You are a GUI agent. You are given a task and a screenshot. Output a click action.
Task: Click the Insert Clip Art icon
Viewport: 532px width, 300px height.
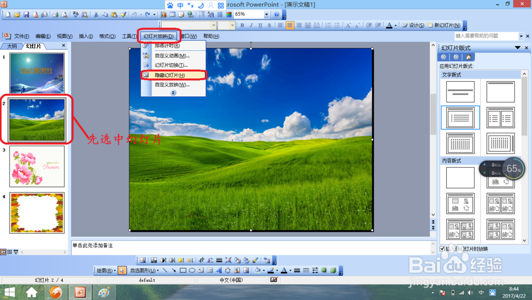(x=237, y=270)
